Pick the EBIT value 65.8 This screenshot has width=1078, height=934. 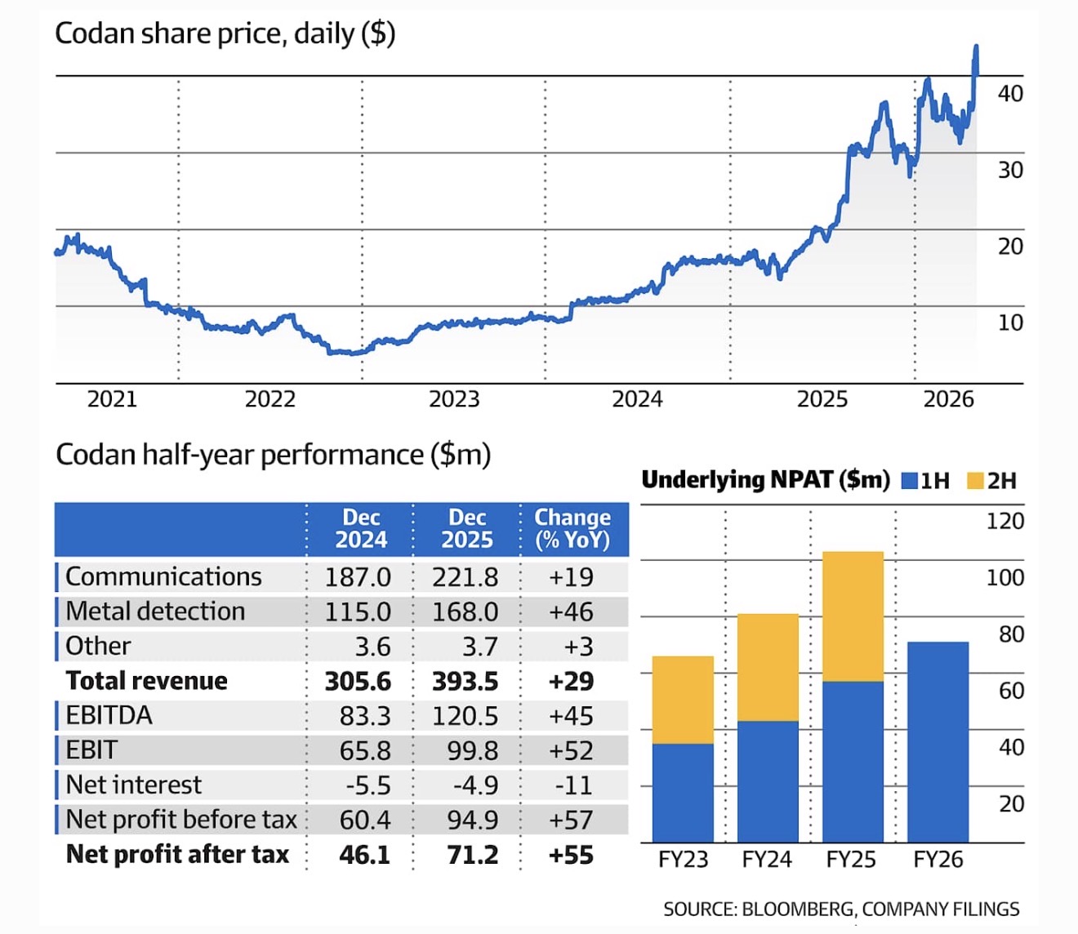point(365,750)
